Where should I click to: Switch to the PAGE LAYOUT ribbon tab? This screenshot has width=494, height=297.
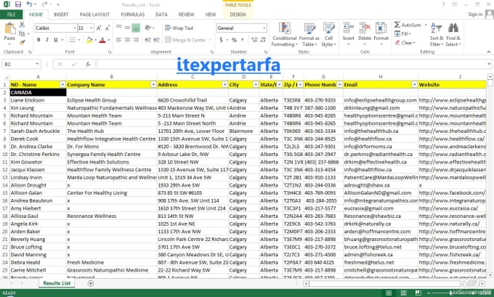94,14
